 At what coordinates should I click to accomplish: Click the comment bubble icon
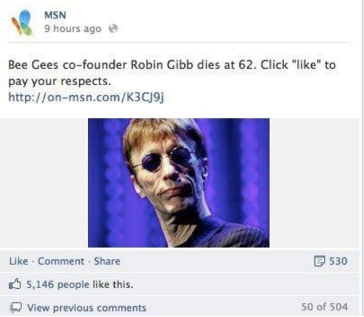(15, 308)
